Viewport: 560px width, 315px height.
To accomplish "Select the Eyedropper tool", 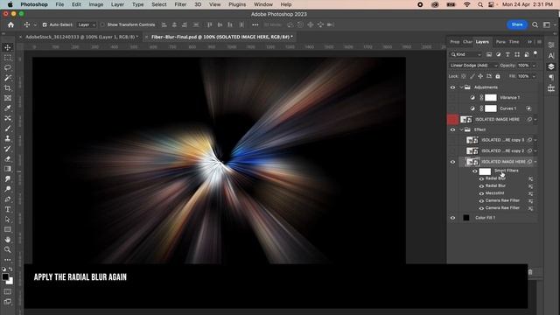I will point(8,108).
